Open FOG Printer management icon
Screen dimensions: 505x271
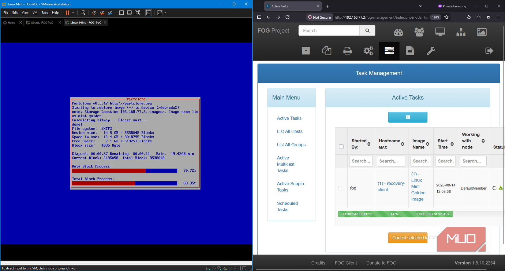[x=347, y=51]
